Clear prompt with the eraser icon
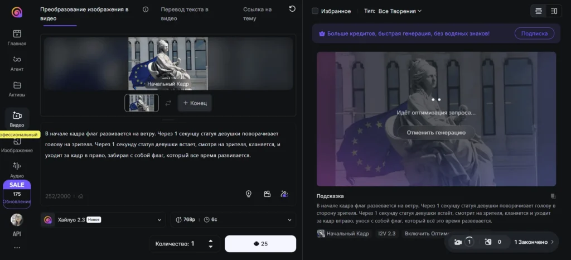571x260 pixels. pos(80,196)
